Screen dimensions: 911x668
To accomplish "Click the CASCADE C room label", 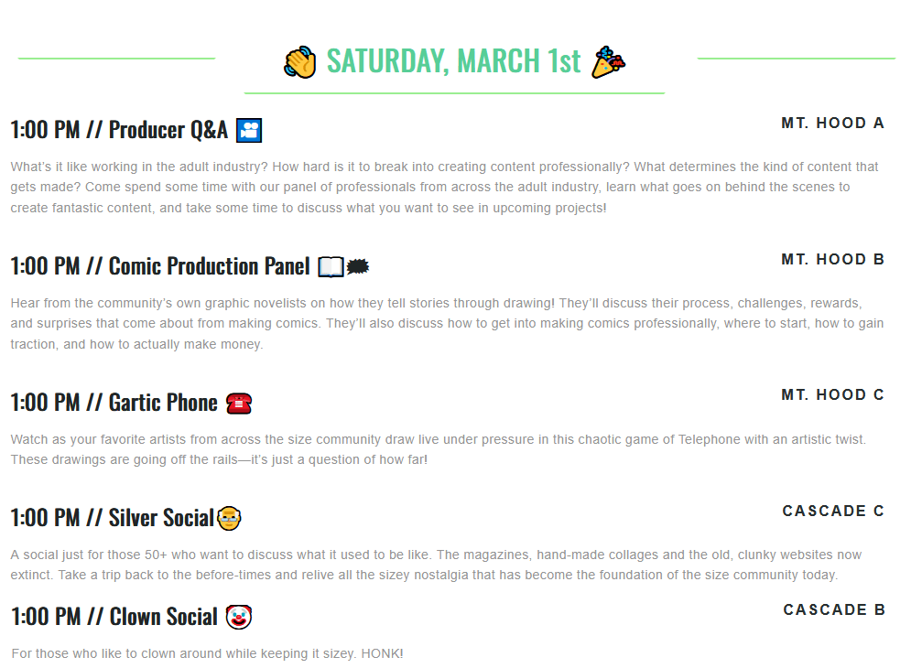I will point(833,512).
